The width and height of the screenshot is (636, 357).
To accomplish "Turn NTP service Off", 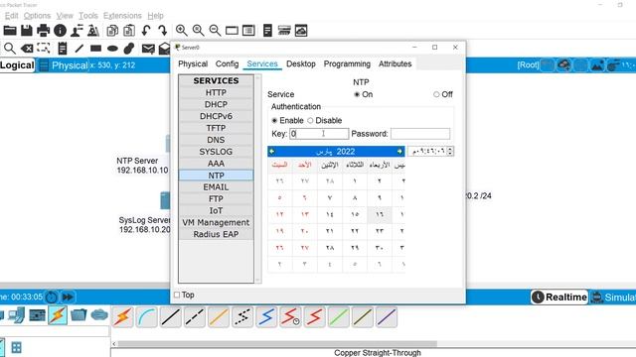I will click(436, 94).
